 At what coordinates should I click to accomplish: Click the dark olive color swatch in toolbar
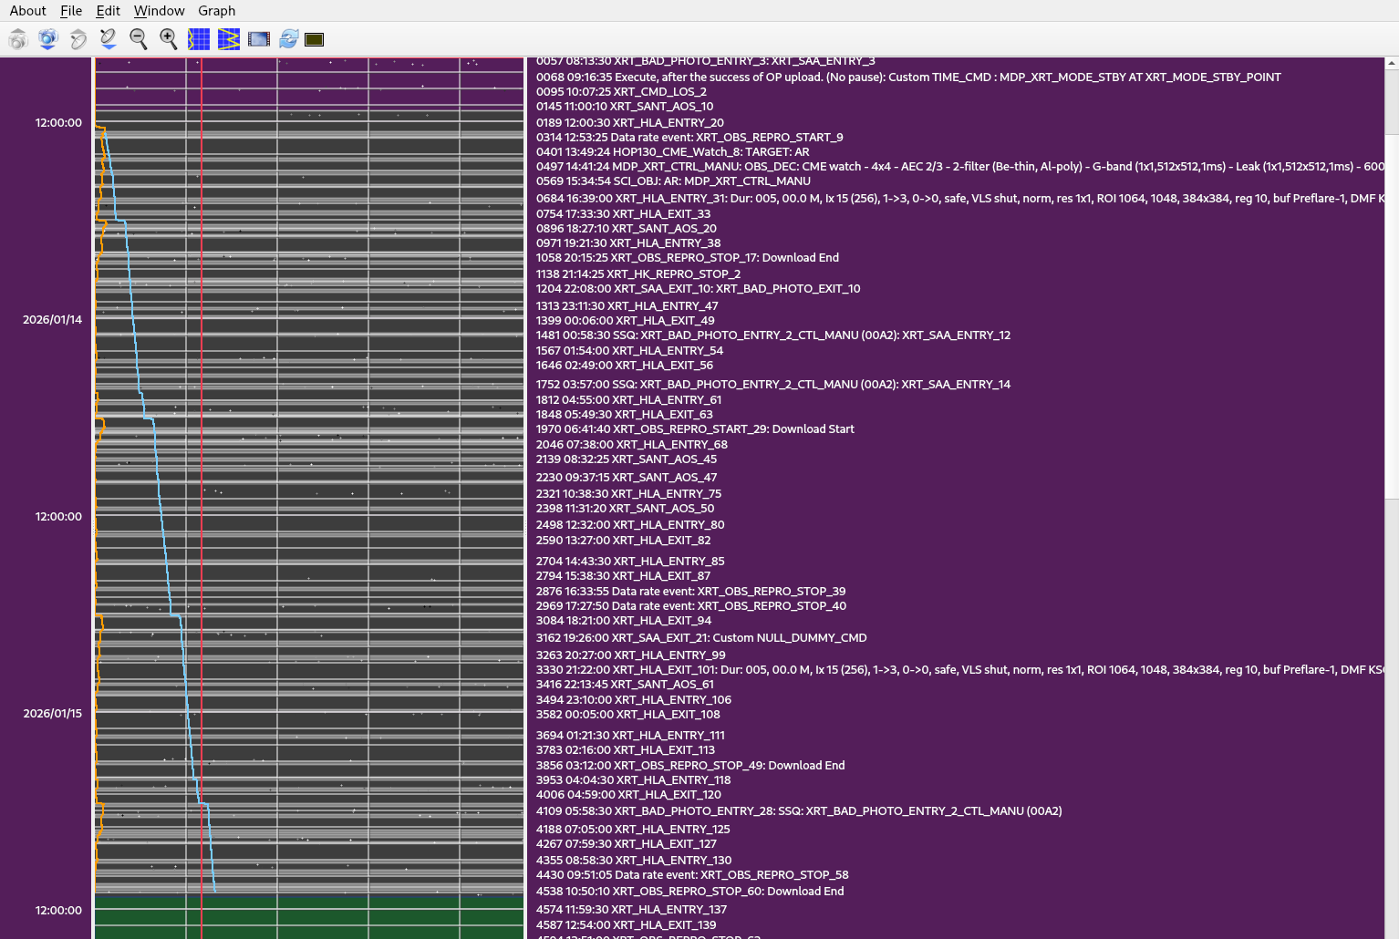[315, 39]
